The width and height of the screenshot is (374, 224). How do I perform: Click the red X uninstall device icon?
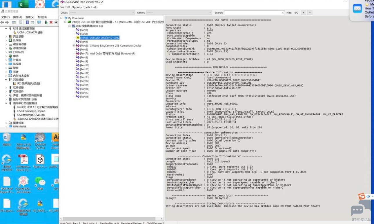pos(51,22)
